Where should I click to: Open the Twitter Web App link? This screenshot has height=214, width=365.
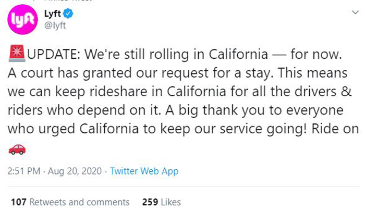tap(144, 171)
